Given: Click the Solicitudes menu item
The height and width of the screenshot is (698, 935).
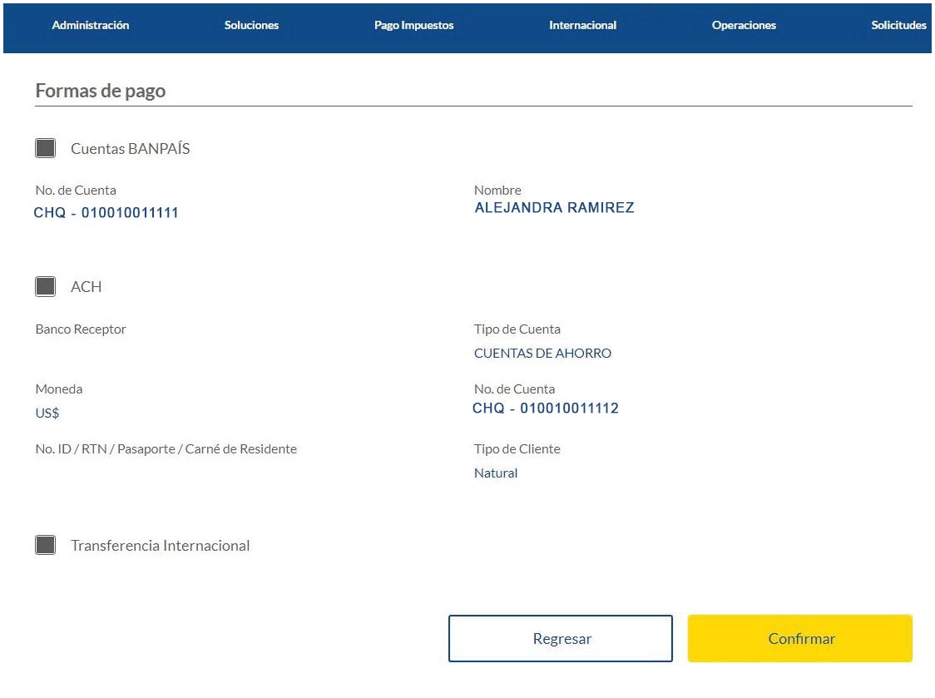Looking at the screenshot, I should click(898, 26).
